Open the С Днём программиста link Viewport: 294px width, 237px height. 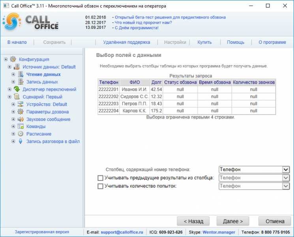137,28
